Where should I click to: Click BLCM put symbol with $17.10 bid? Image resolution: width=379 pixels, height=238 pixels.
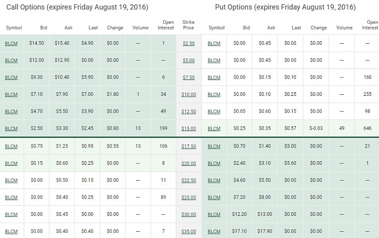(x=214, y=232)
